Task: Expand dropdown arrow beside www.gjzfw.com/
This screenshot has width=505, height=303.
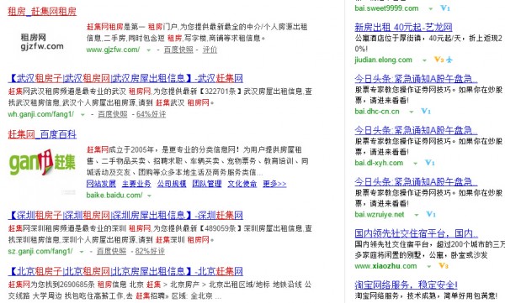Action: click(148, 50)
